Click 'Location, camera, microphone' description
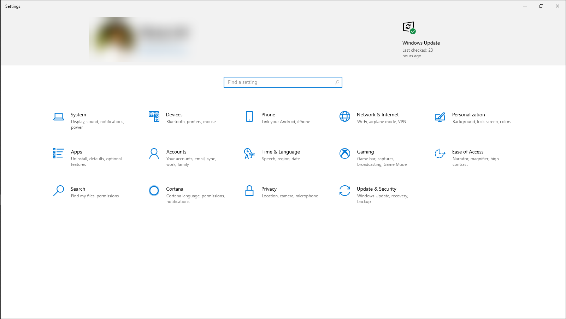 point(290,196)
